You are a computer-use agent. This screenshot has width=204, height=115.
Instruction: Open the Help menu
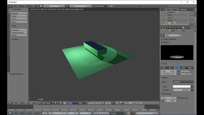coord(36,6)
